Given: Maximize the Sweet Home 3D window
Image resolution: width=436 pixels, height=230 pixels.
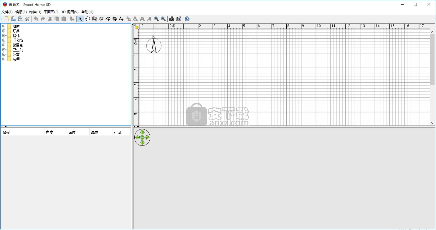Looking at the screenshot, I should pos(415,4).
